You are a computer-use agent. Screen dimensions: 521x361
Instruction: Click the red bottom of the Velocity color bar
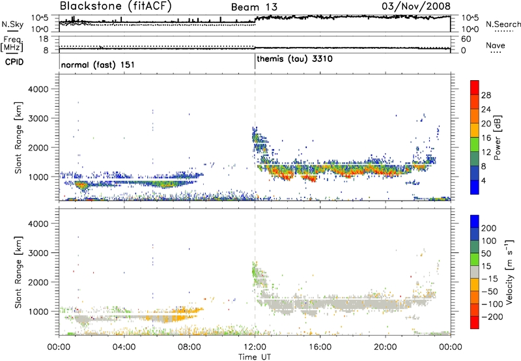475,323
